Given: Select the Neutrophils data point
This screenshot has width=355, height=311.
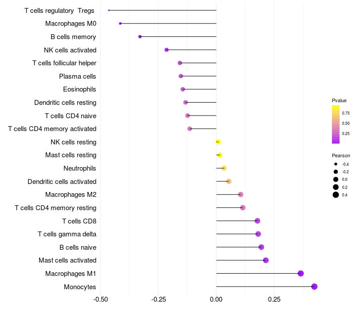Looking at the screenshot, I should (224, 168).
